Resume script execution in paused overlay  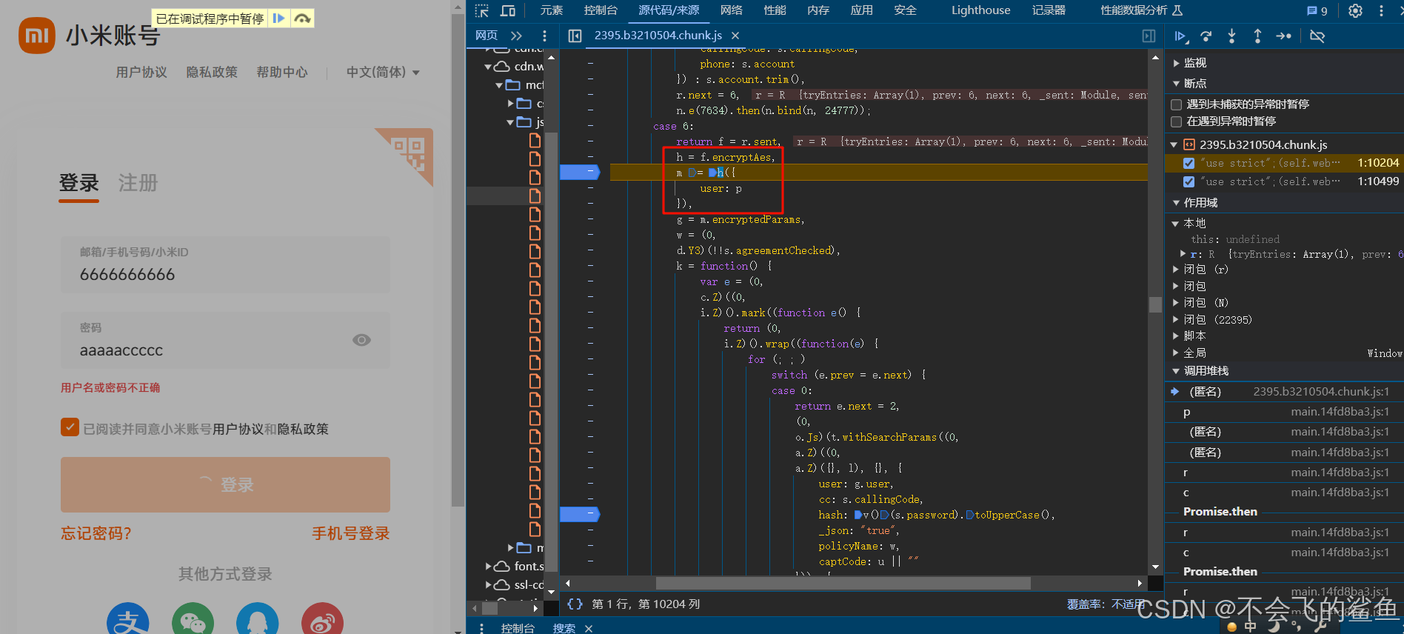tap(278, 19)
